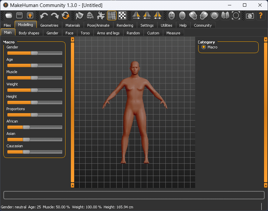
Task: Reset camera with the framed-circle icon
Action: tap(236, 16)
